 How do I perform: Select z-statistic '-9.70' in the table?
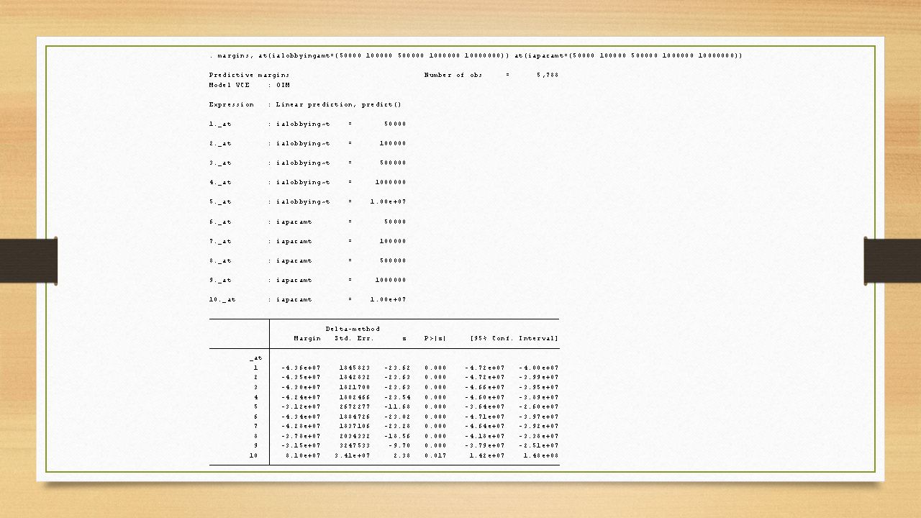click(x=400, y=445)
